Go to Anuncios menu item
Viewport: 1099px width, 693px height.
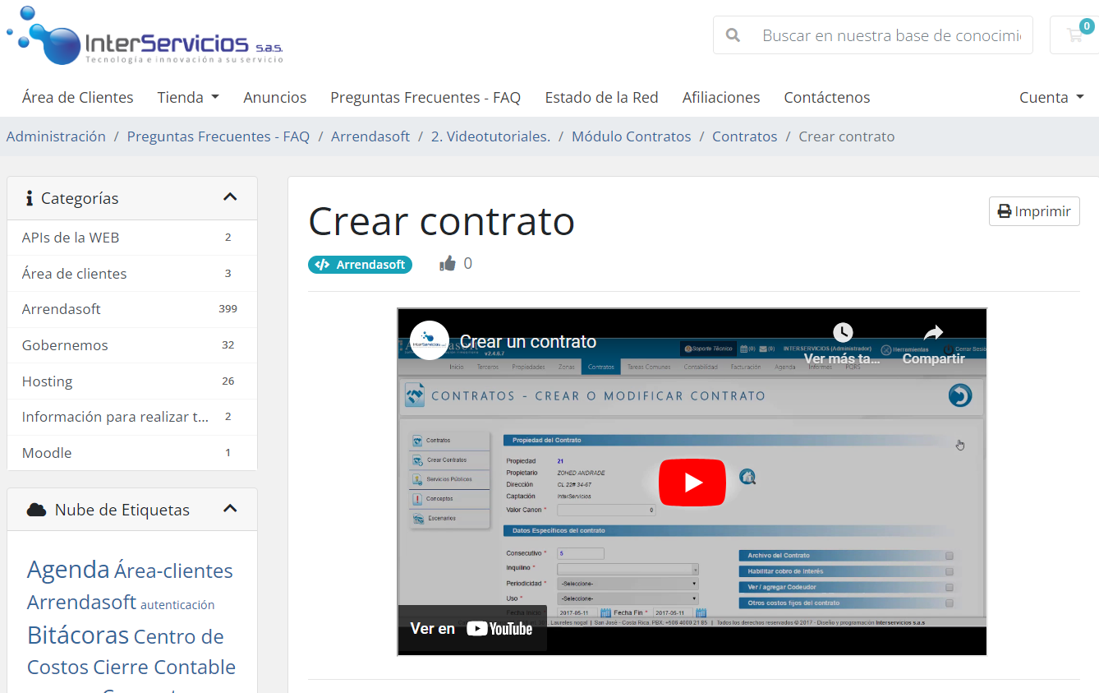(x=275, y=97)
